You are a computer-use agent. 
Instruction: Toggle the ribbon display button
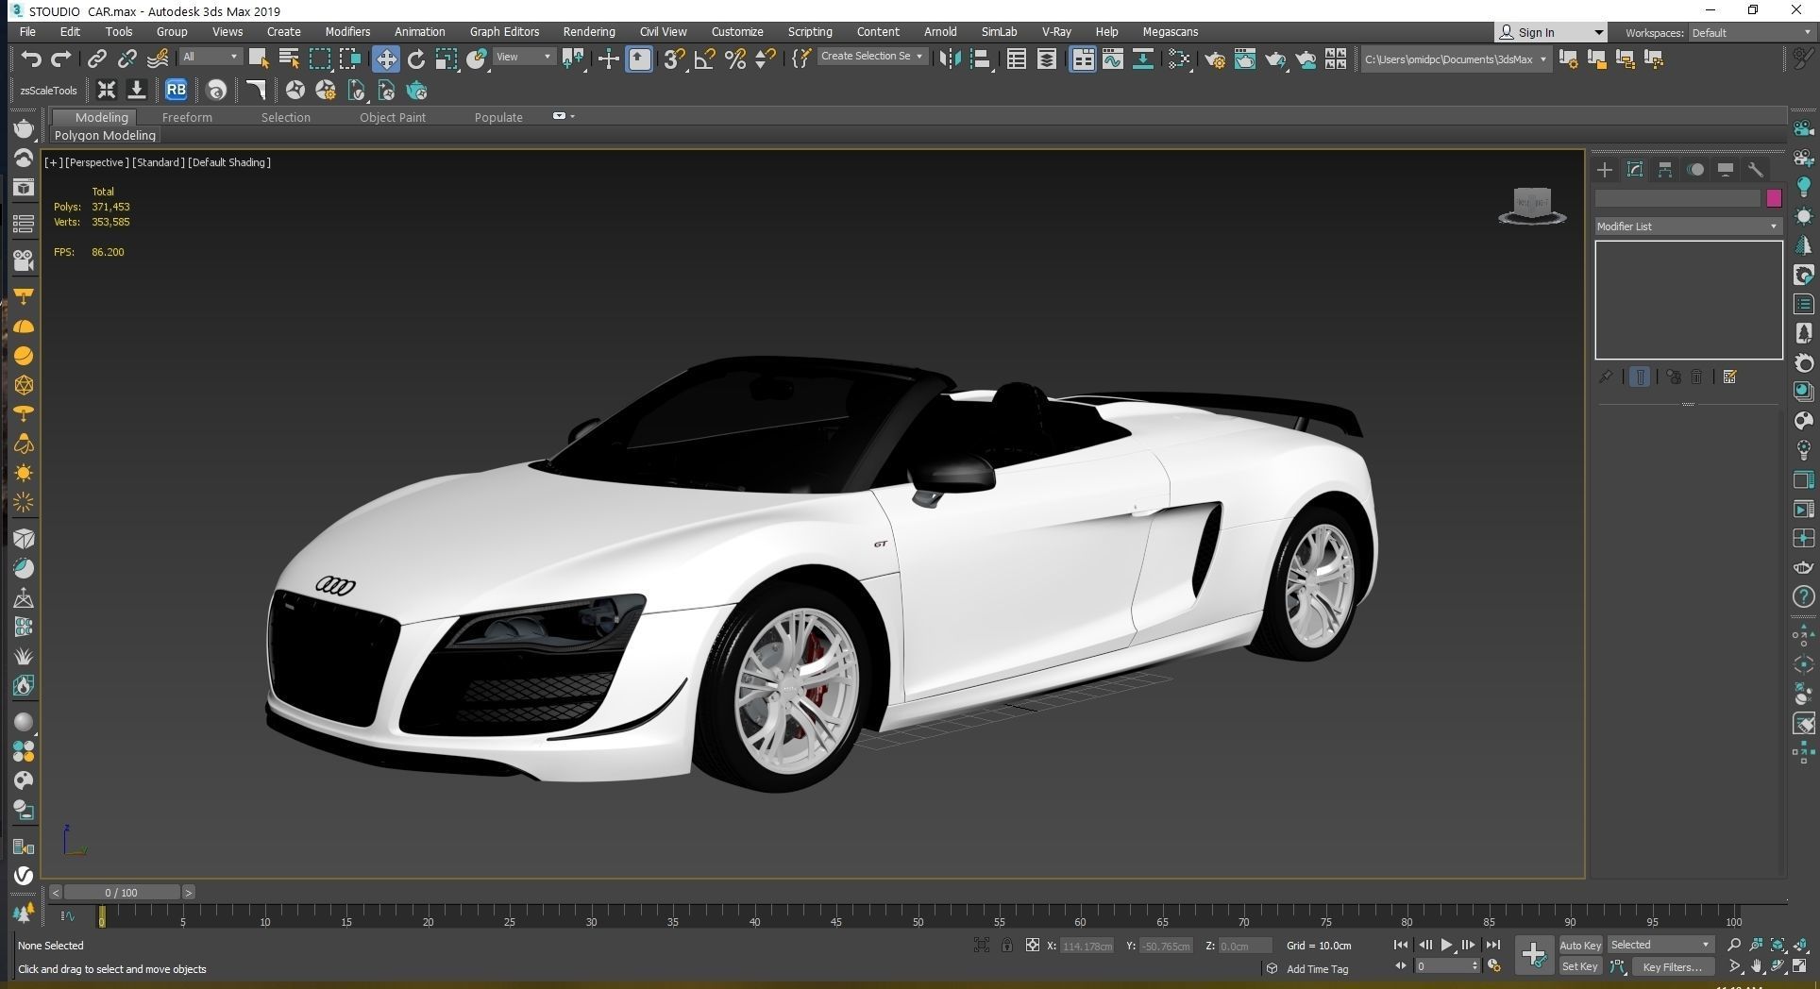[x=1083, y=59]
